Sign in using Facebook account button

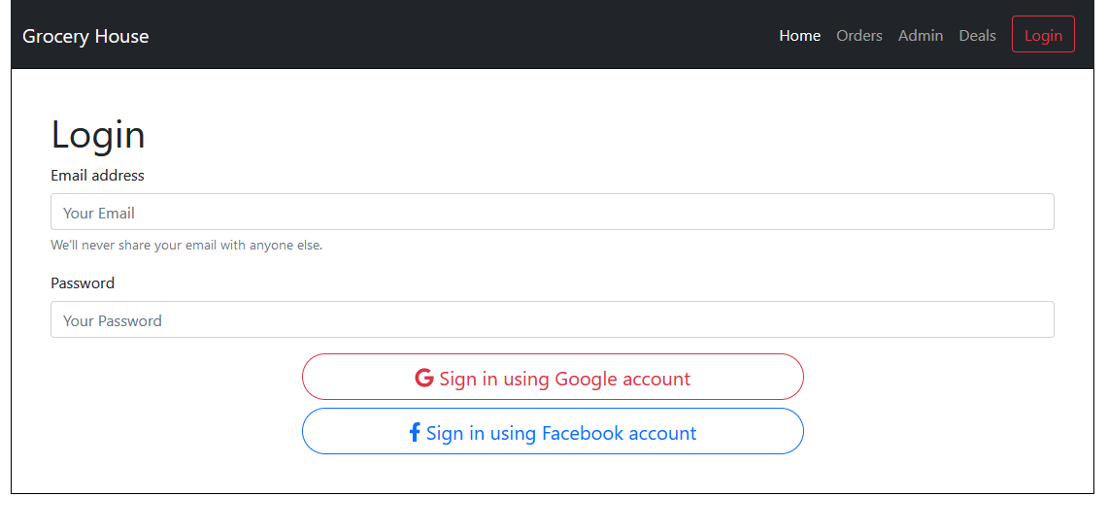pos(553,432)
